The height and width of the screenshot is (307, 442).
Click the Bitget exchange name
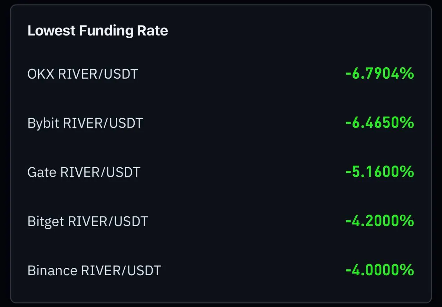point(46,221)
